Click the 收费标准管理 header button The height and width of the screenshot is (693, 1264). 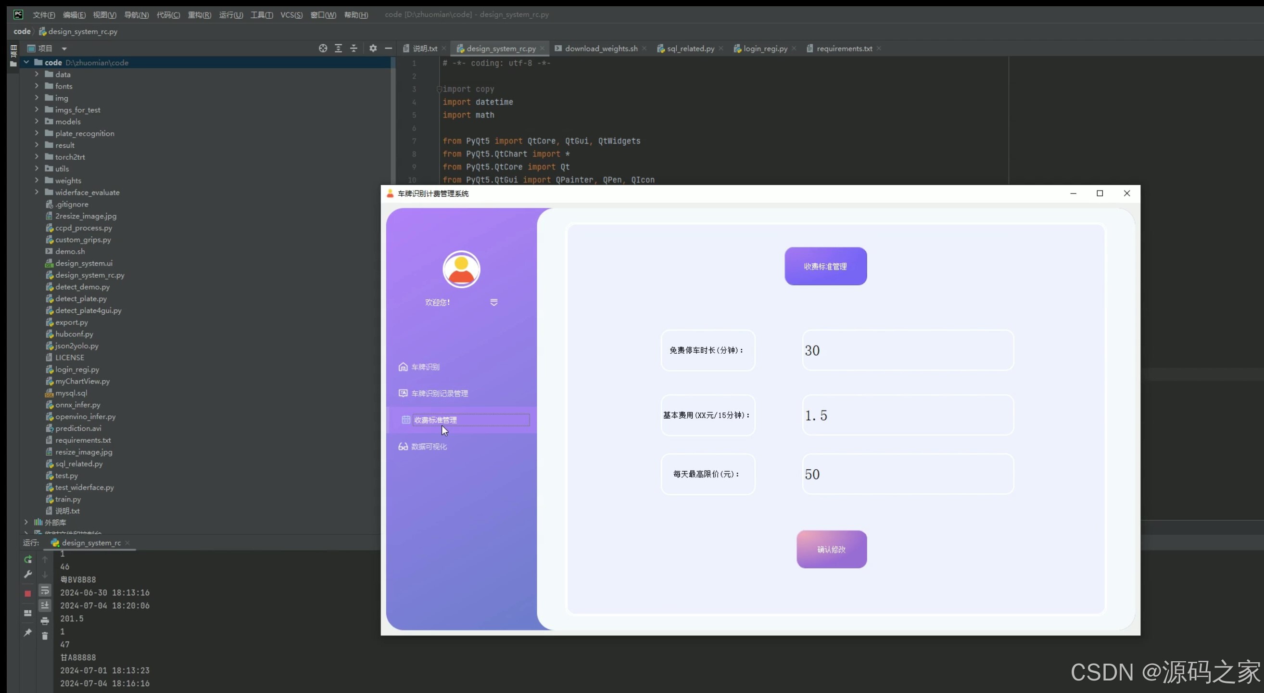coord(825,266)
